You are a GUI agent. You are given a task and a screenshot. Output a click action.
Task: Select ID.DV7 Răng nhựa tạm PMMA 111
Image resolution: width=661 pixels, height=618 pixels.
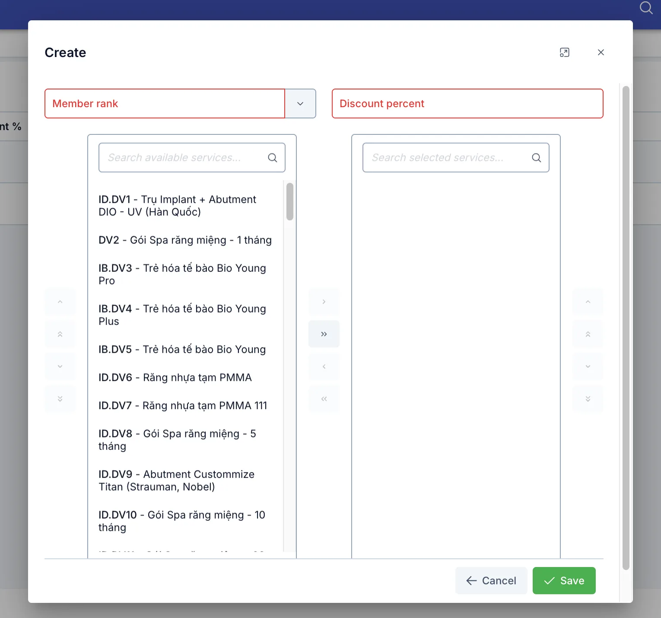pos(186,406)
